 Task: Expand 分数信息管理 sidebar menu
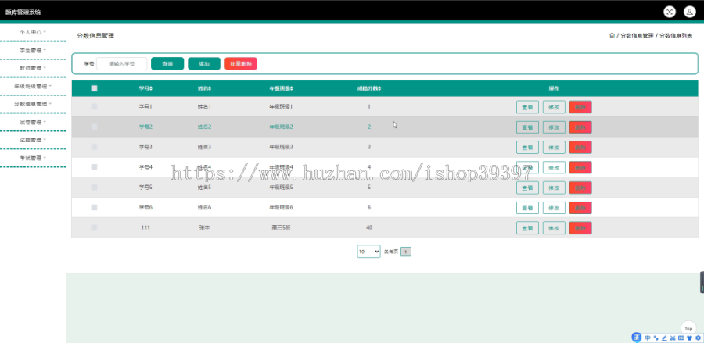pyautogui.click(x=33, y=104)
